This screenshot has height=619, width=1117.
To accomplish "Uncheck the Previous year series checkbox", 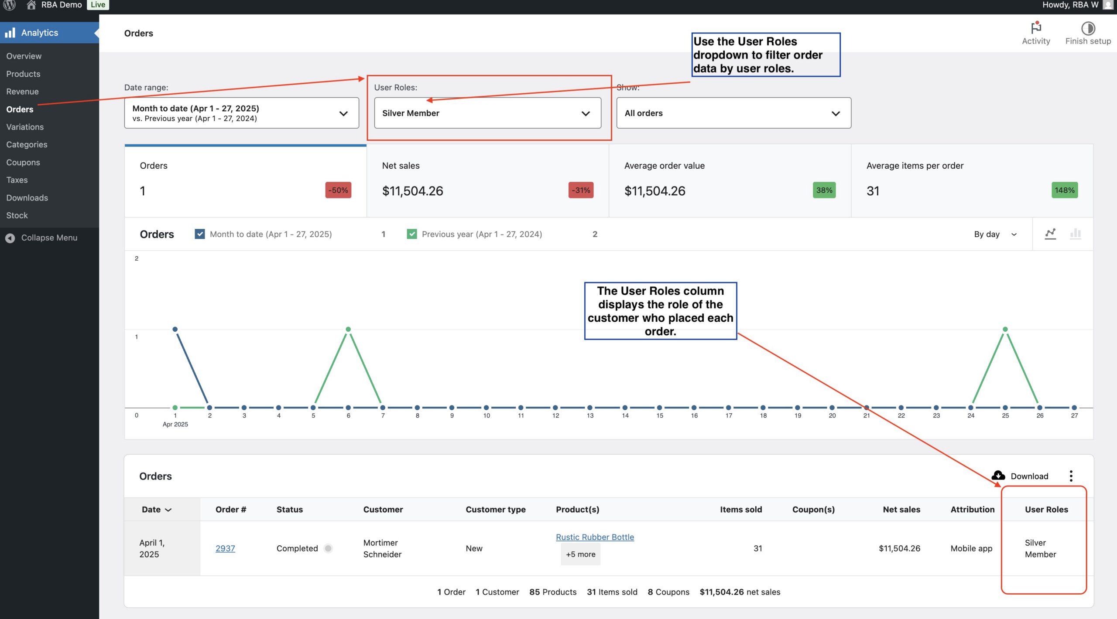I will point(411,234).
